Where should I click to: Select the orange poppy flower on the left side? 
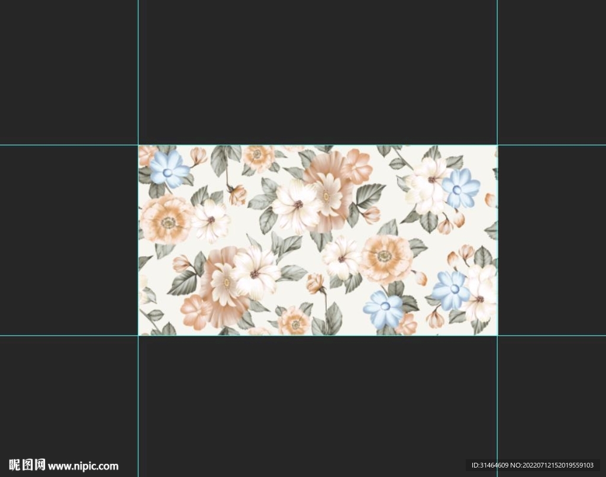click(x=167, y=220)
